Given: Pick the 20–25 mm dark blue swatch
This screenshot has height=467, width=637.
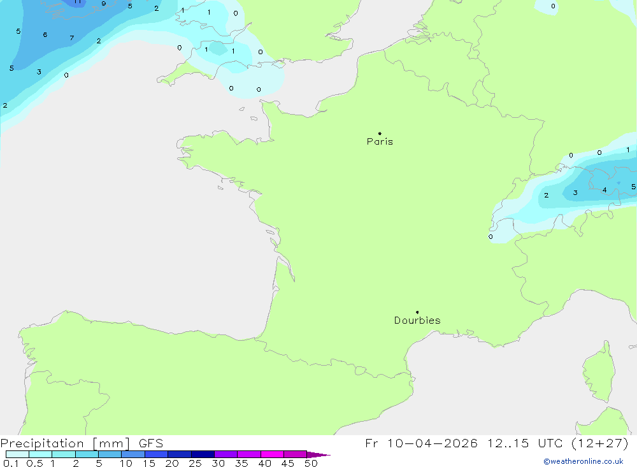Looking at the screenshot, I should pyautogui.click(x=180, y=454).
